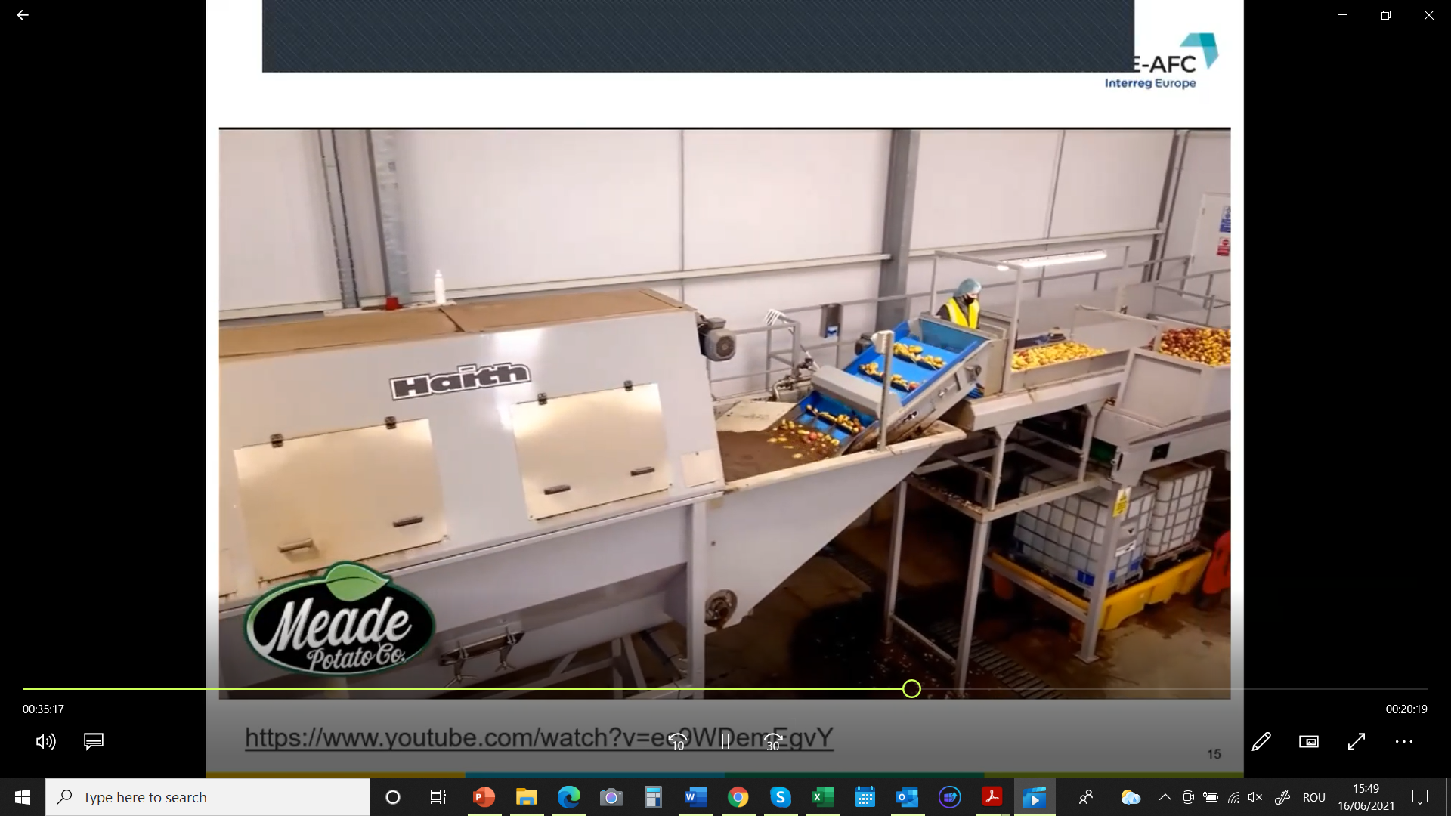The width and height of the screenshot is (1451, 816).
Task: Click the remaining time 00:20:19
Action: click(x=1406, y=709)
